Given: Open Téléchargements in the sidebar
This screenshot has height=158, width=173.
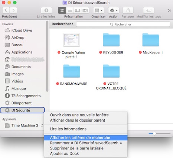Looking at the screenshot, I should [x=23, y=96].
